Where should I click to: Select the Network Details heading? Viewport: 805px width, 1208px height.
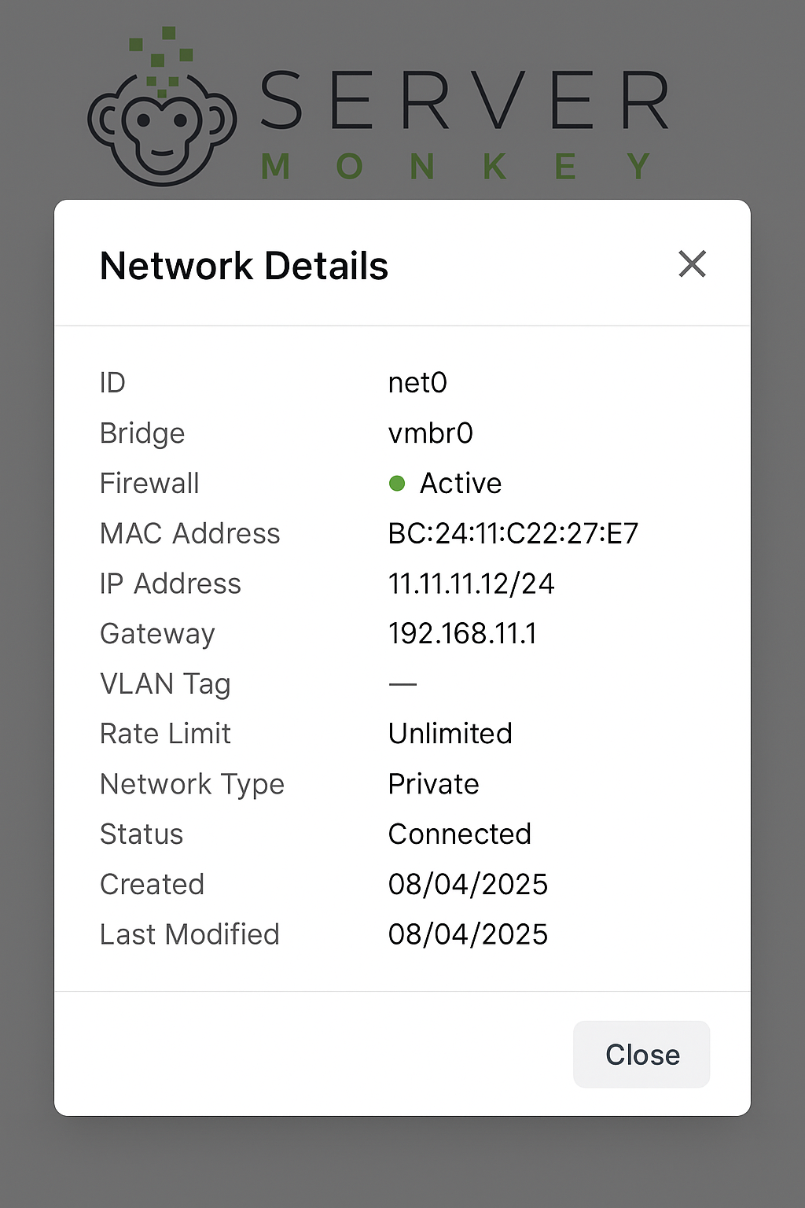pos(244,266)
